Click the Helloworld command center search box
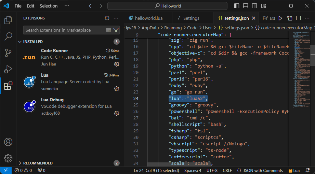Screen dimensions: 315x174 coord(167,6)
